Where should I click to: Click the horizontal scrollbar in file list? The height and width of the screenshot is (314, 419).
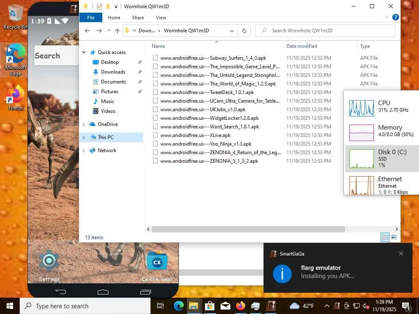pos(248,229)
